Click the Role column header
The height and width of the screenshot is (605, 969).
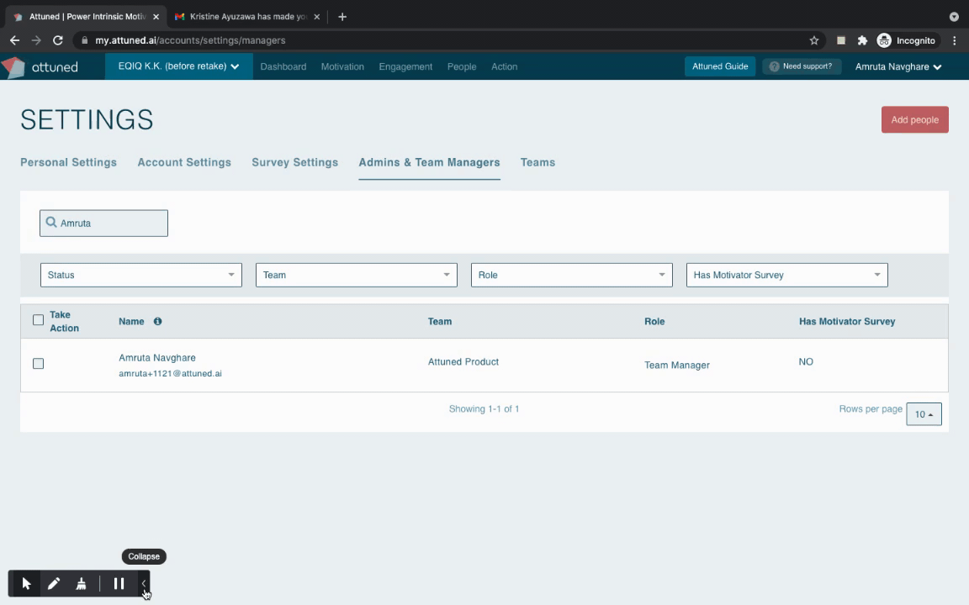pyautogui.click(x=654, y=321)
